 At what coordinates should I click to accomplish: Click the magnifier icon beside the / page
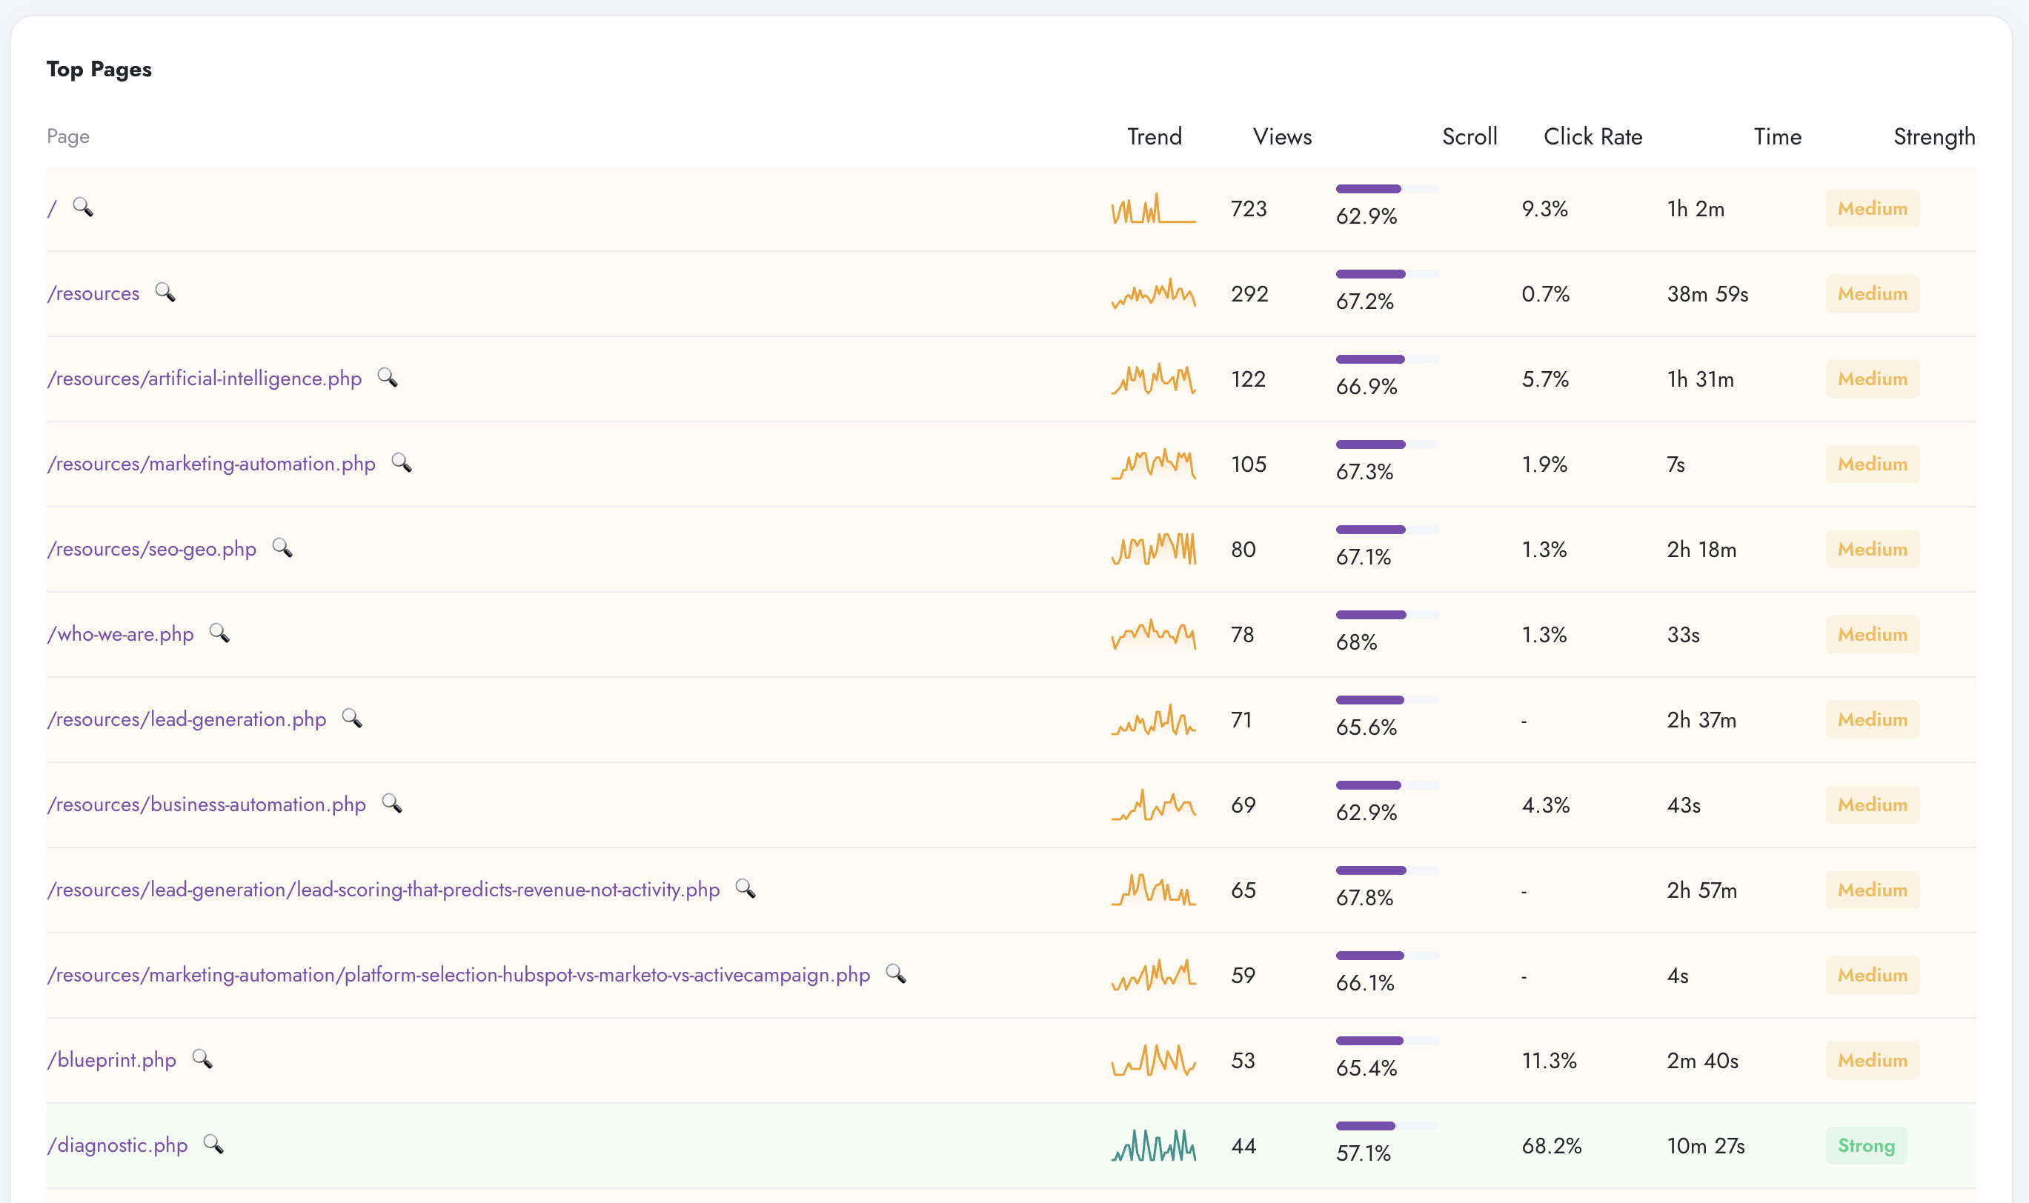[x=83, y=207]
